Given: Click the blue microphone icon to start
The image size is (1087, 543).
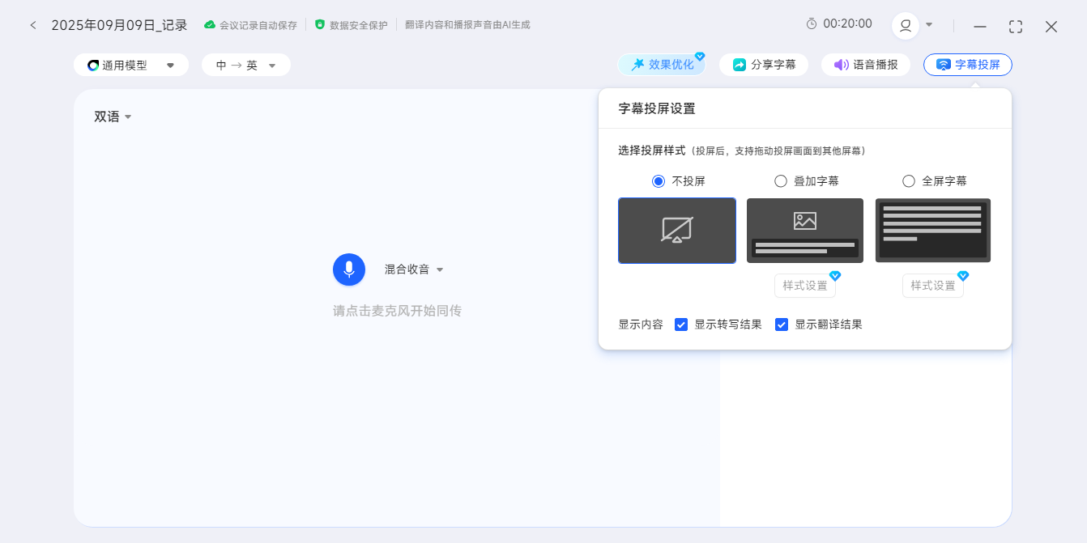Looking at the screenshot, I should [x=349, y=269].
